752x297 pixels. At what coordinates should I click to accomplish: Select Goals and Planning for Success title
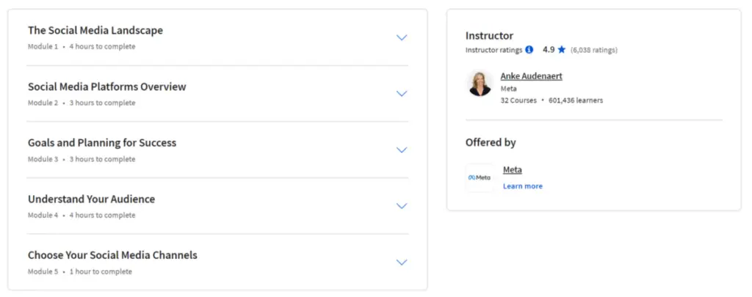[x=102, y=143]
